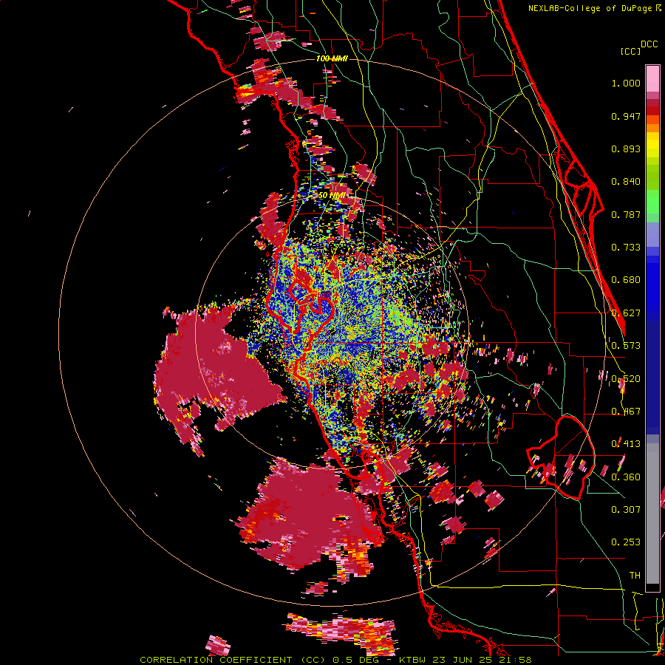Click the 21:58 timestamp
665x665 pixels.
tap(516, 660)
